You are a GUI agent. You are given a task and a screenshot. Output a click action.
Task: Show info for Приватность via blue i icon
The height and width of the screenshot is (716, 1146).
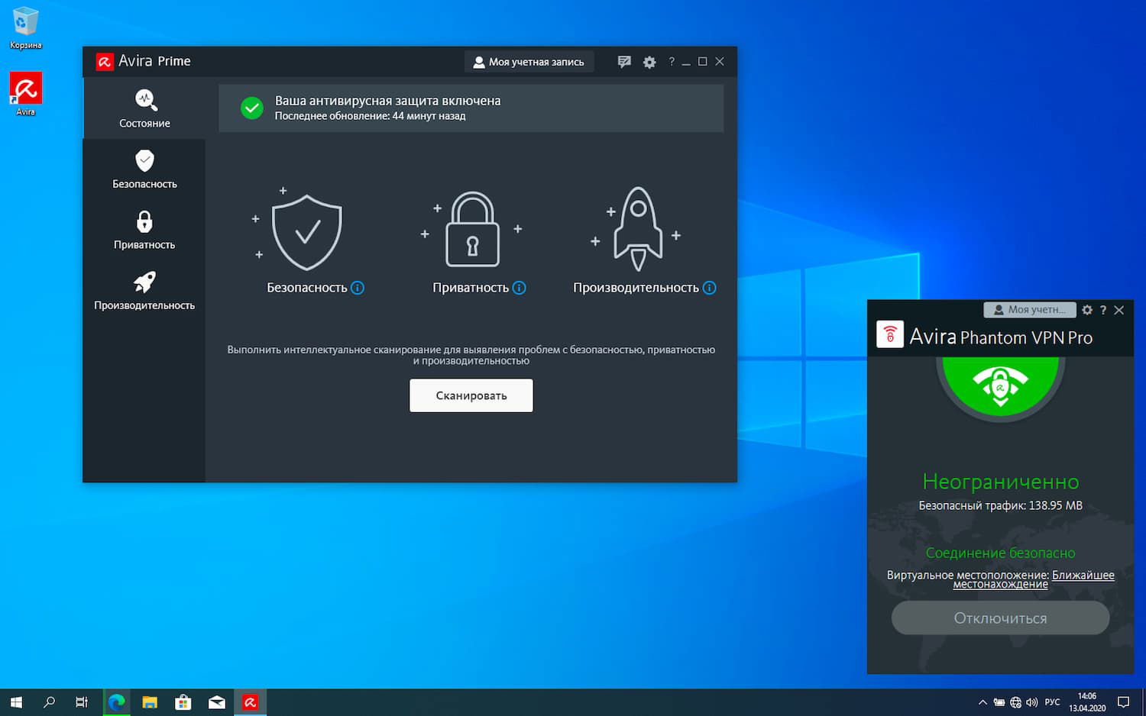coord(520,288)
